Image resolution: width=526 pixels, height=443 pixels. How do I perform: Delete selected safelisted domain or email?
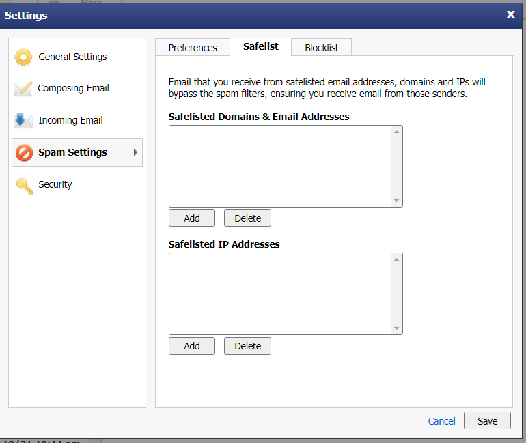click(247, 218)
